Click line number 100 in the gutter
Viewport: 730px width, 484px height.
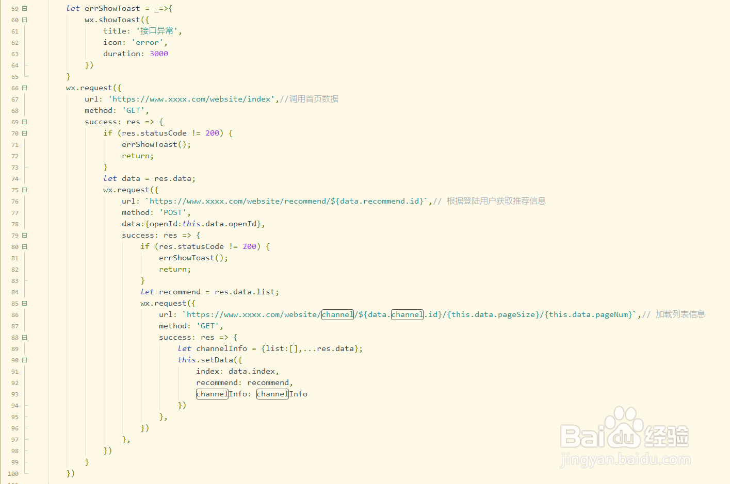[13, 474]
